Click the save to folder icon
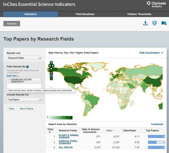This screenshot has height=153, width=169. 164,23
